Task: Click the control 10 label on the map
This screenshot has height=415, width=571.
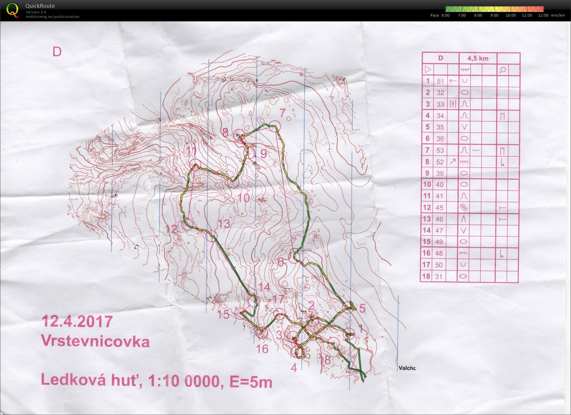Action: click(x=244, y=198)
